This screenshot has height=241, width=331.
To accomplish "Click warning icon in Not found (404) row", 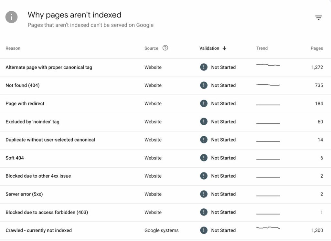I will coord(204,85).
